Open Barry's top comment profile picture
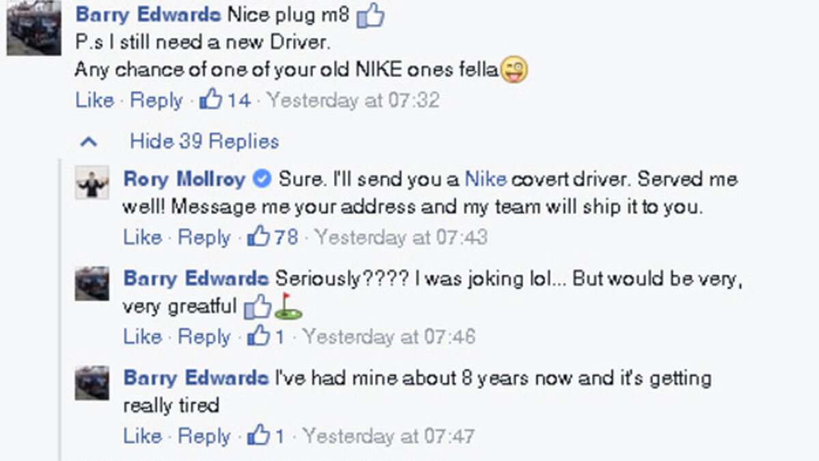 click(33, 27)
